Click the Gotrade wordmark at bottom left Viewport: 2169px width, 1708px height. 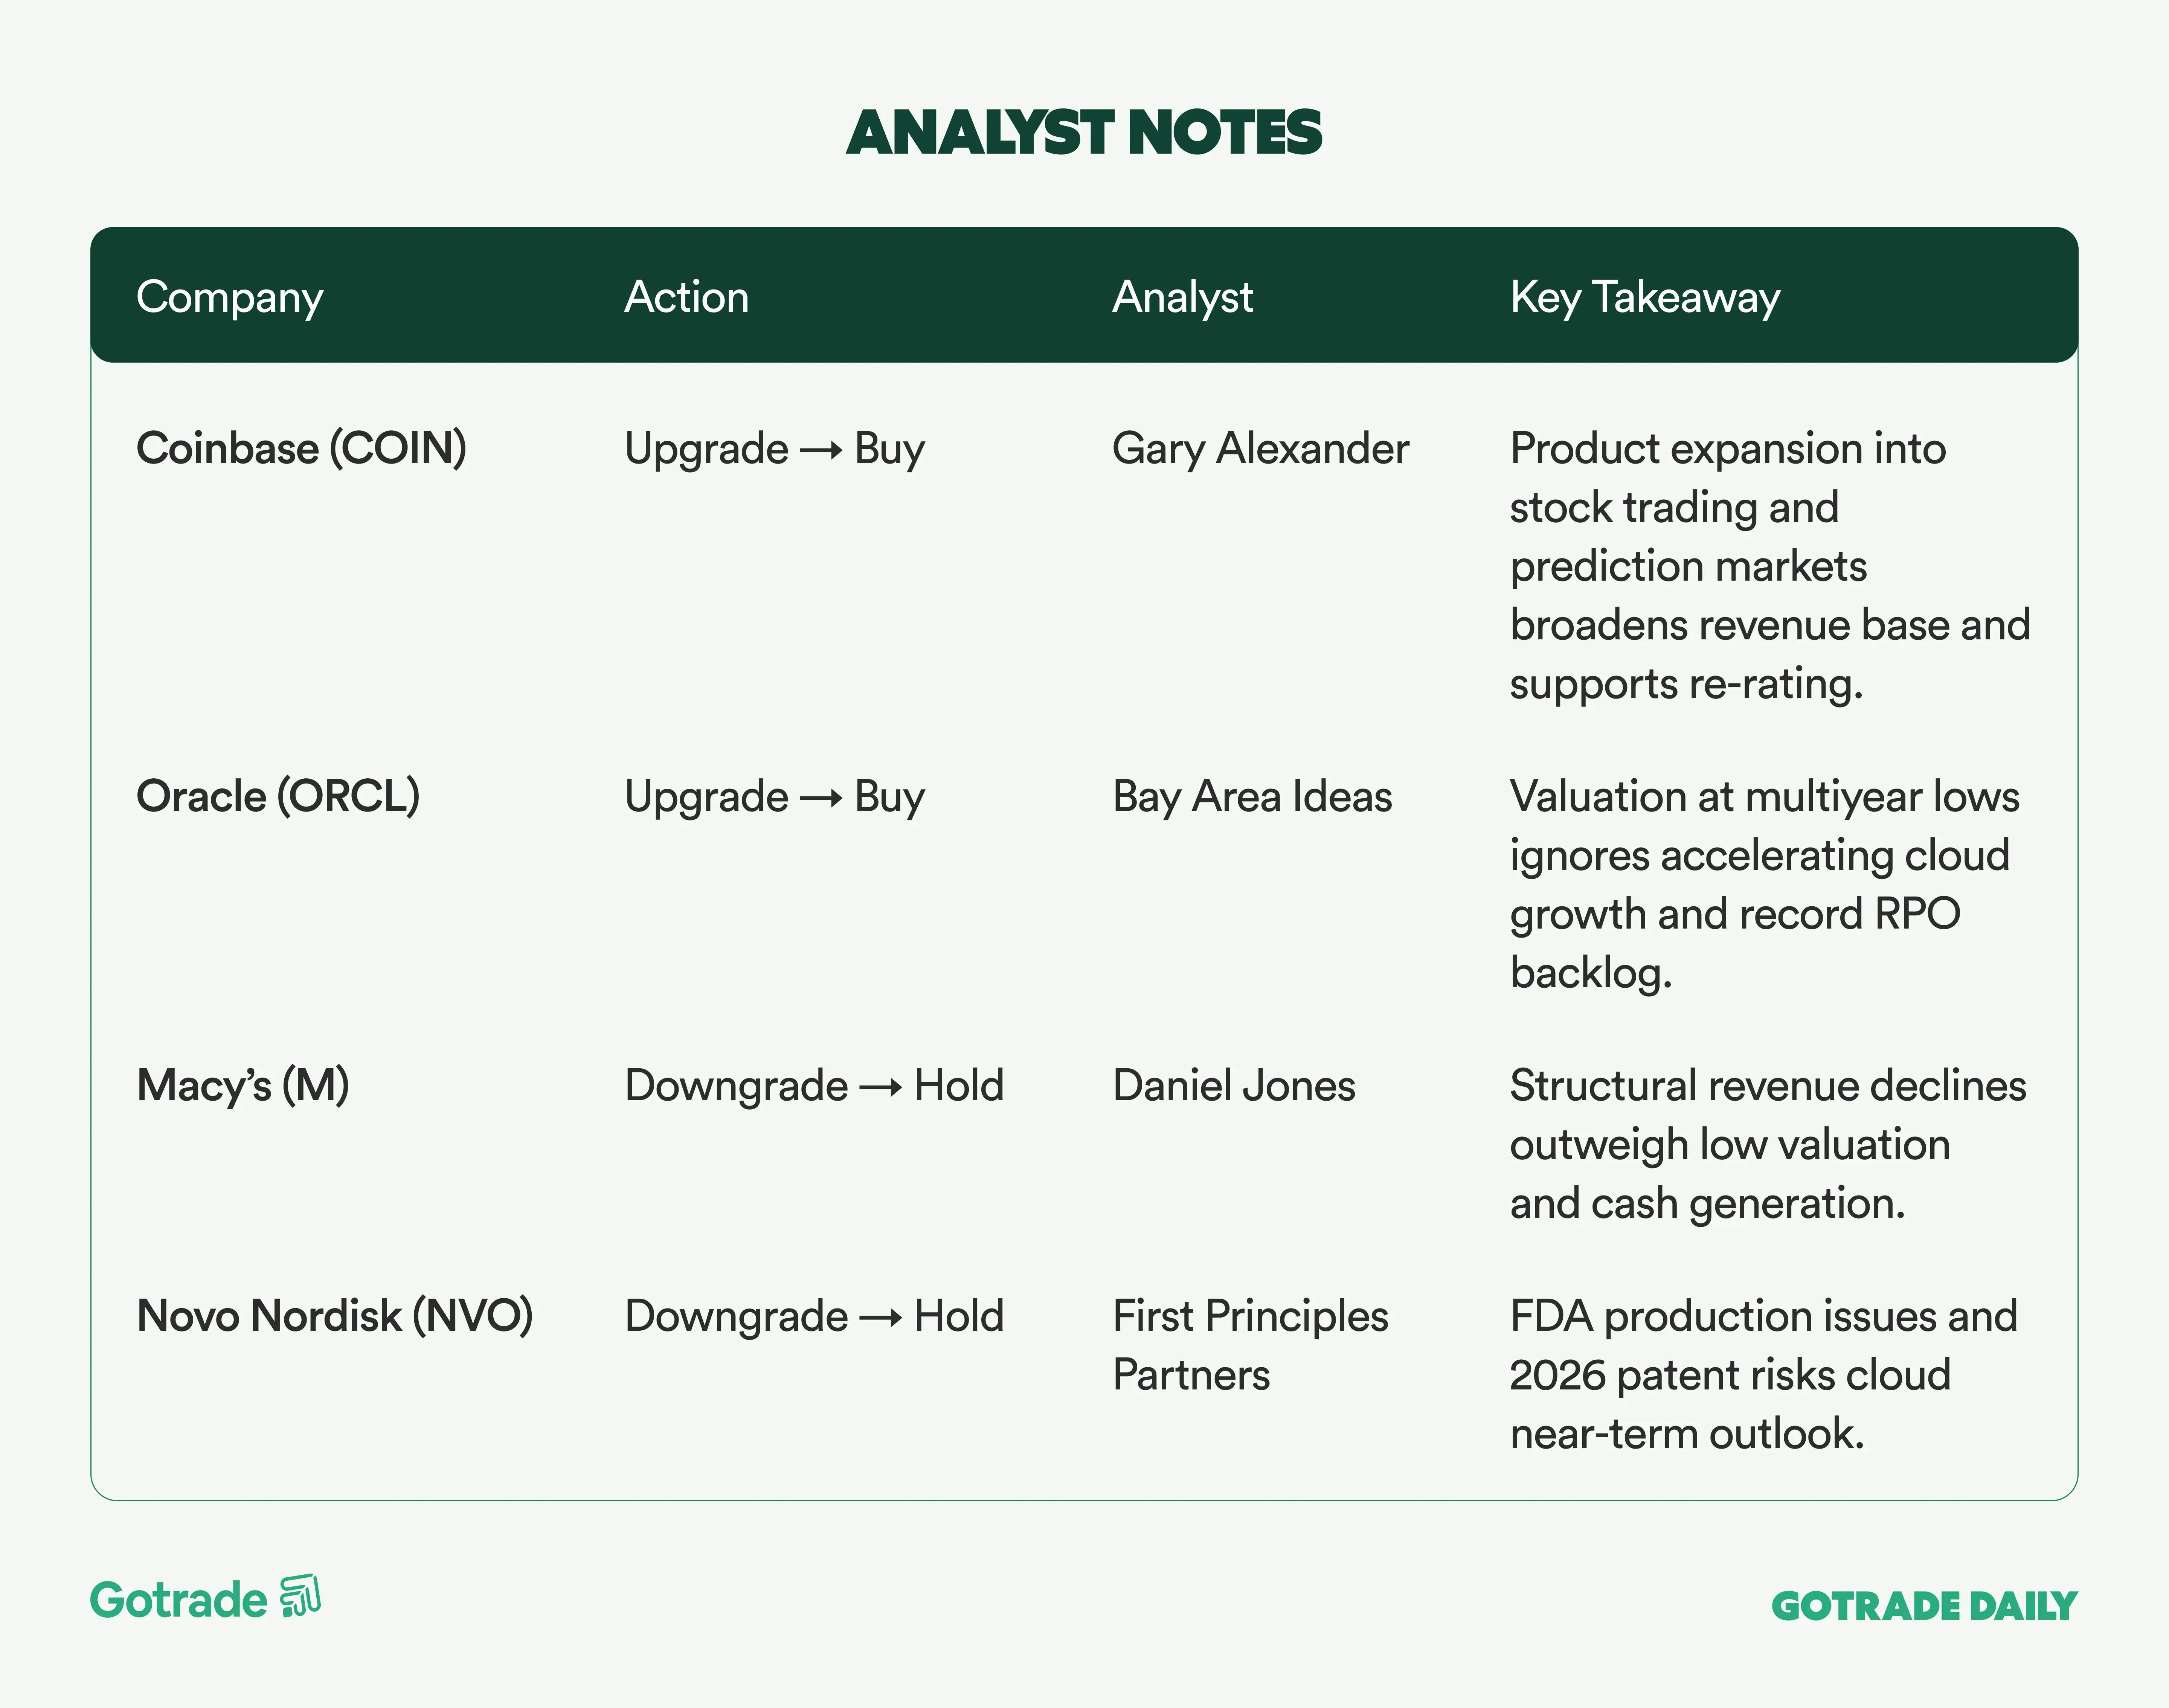(x=179, y=1600)
